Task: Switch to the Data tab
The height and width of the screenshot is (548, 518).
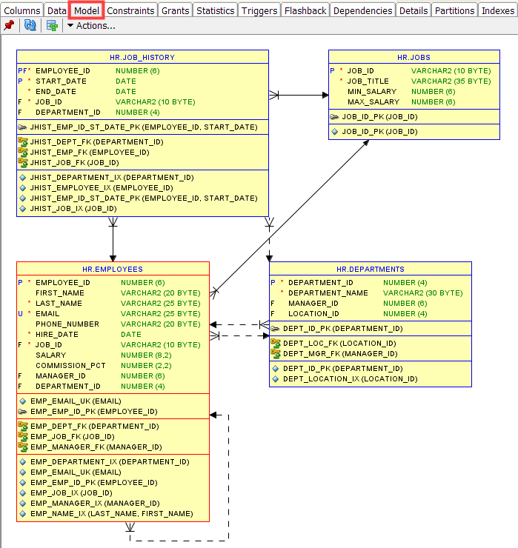Action: point(56,11)
